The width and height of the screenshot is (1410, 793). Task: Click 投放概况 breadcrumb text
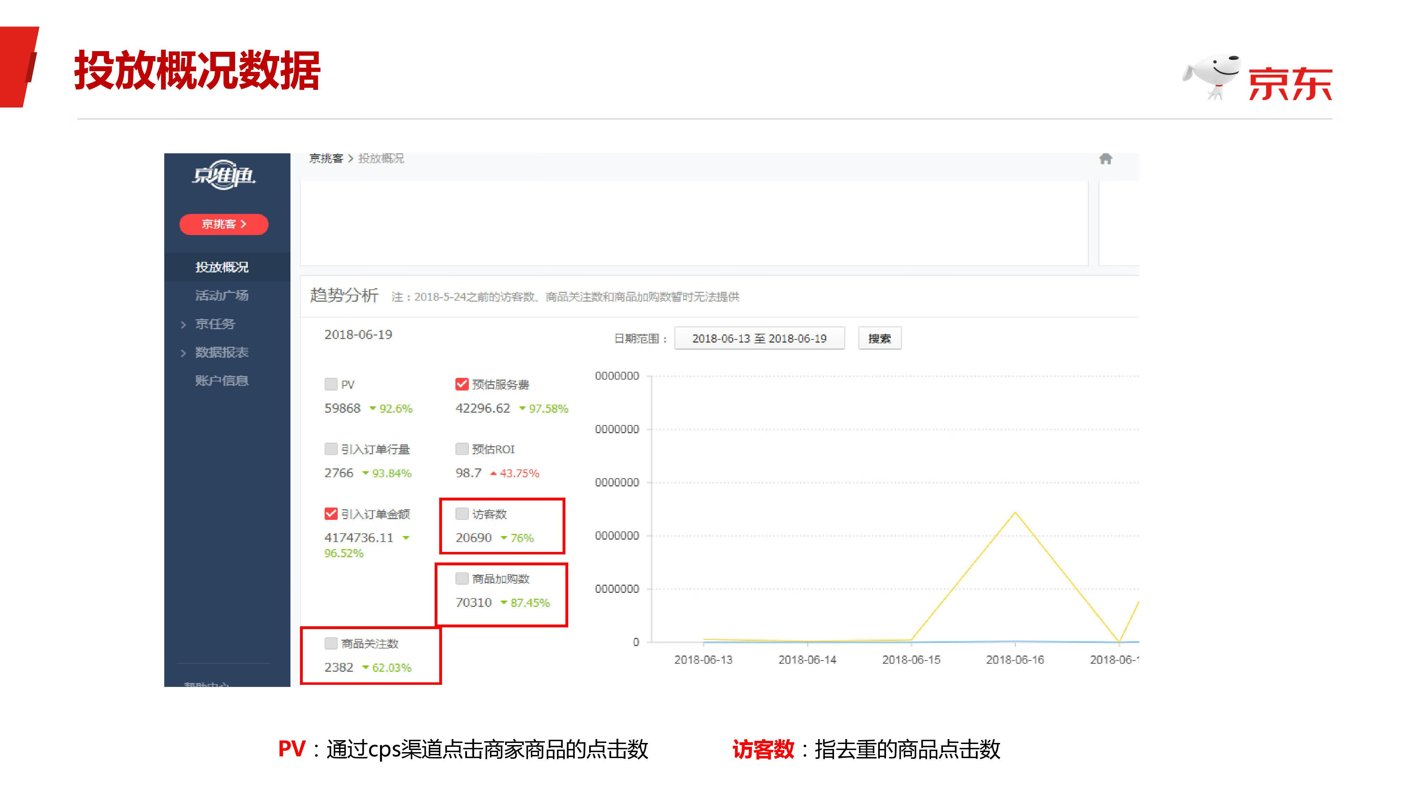point(381,158)
